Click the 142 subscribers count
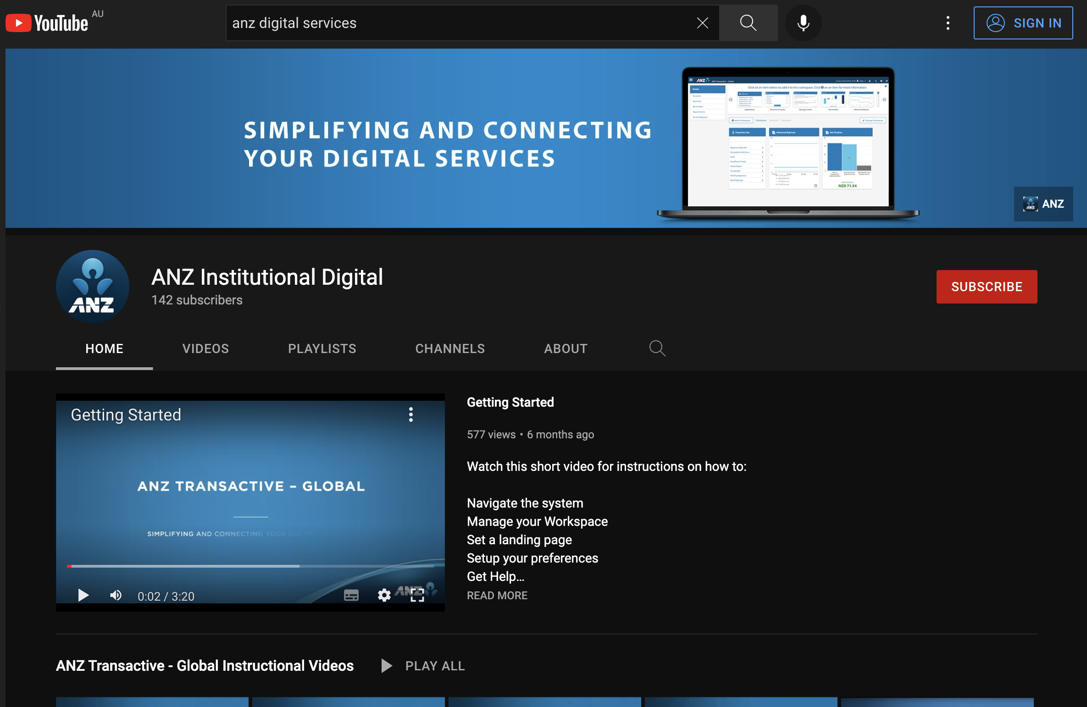The width and height of the screenshot is (1087, 707). 197,300
